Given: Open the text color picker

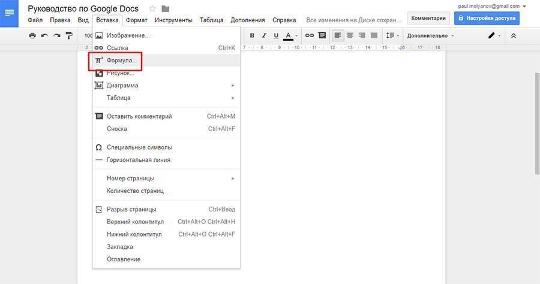Looking at the screenshot, I should [290, 35].
